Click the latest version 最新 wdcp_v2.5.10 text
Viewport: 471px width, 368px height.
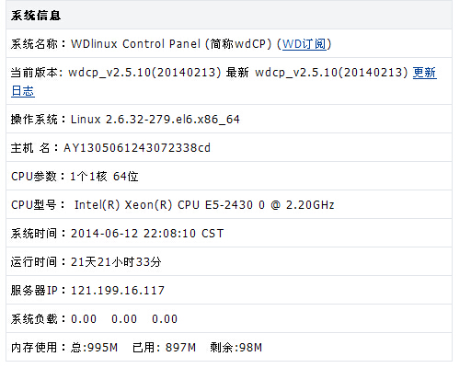click(317, 73)
